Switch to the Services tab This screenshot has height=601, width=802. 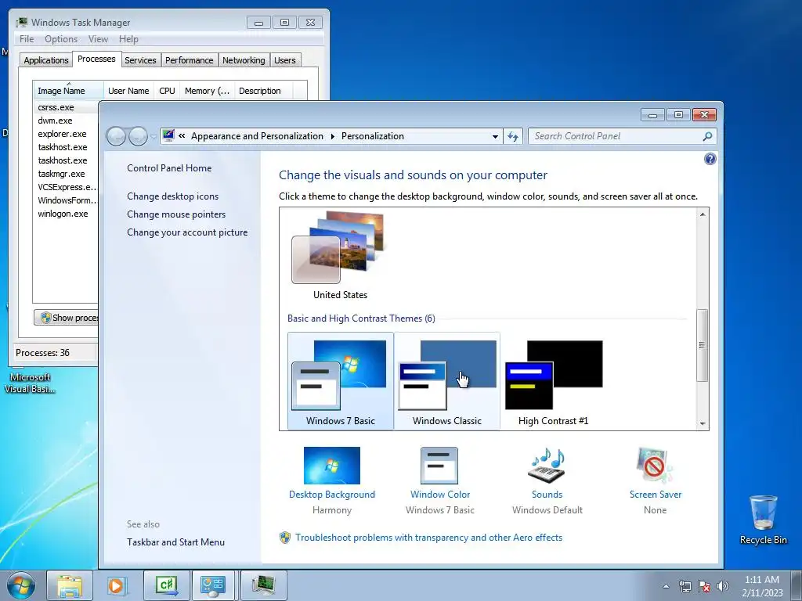pos(140,59)
